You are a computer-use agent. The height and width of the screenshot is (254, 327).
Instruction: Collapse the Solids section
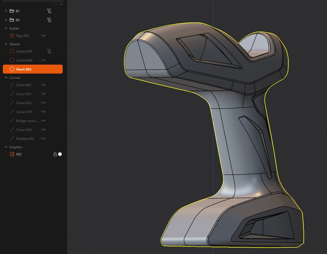(x=6, y=28)
